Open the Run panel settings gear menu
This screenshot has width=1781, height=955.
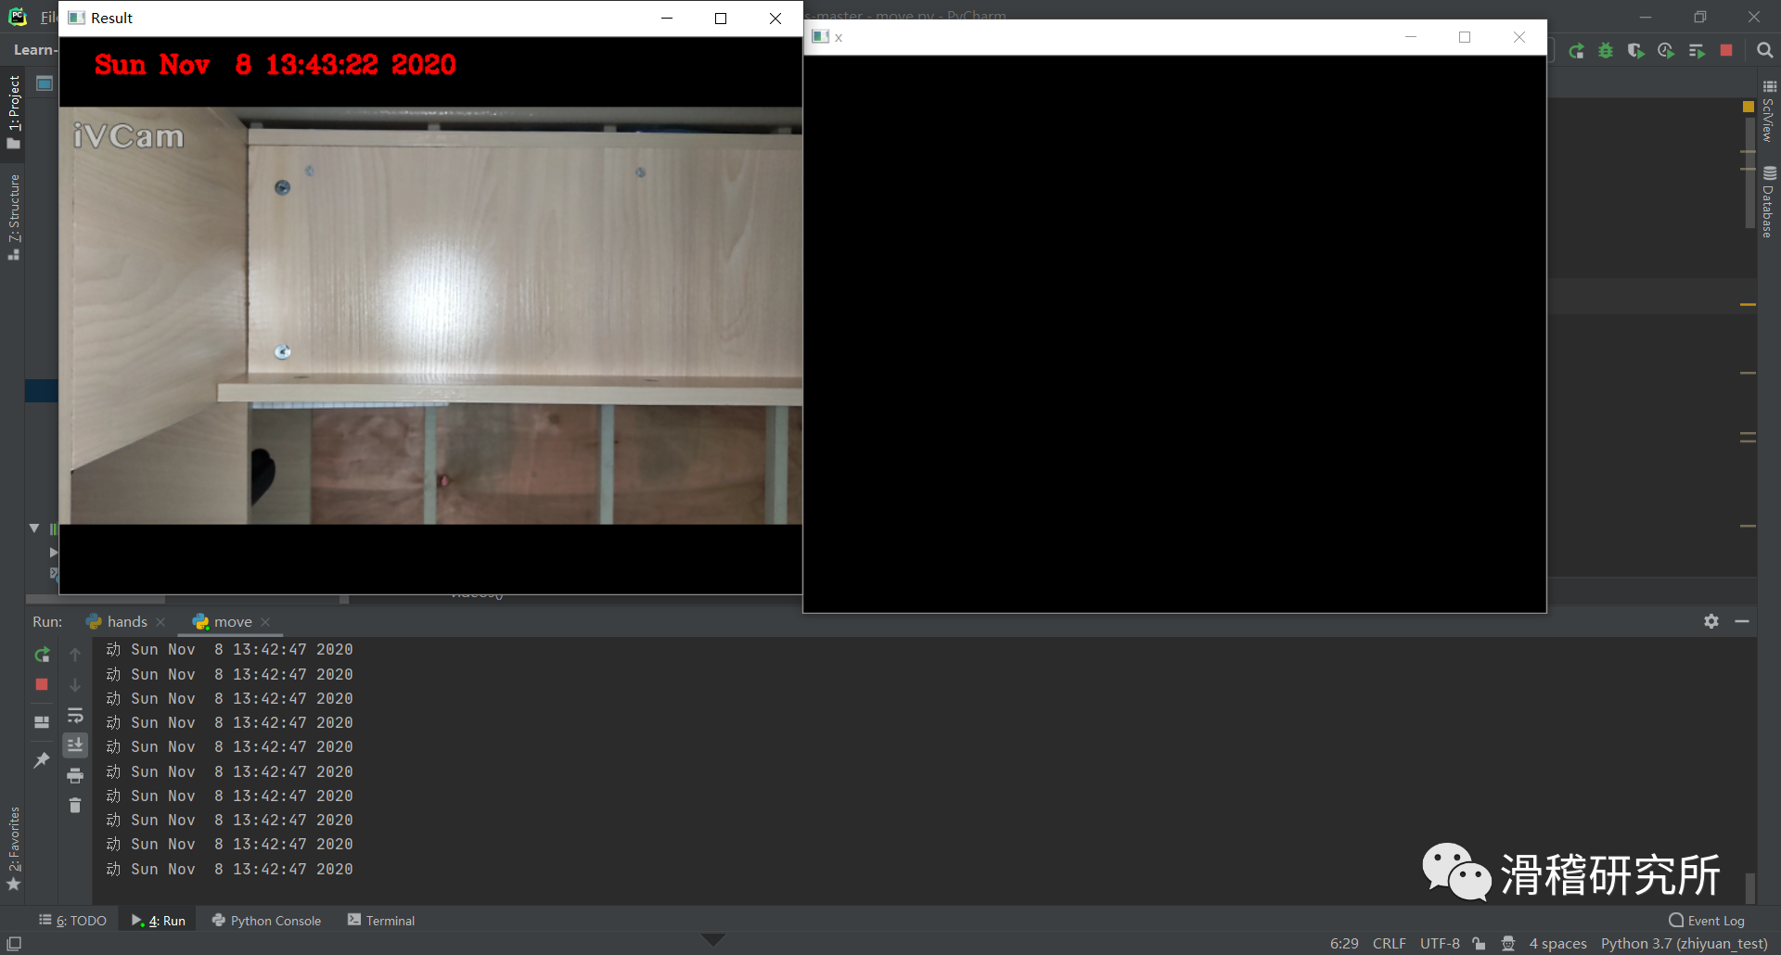pyautogui.click(x=1711, y=621)
